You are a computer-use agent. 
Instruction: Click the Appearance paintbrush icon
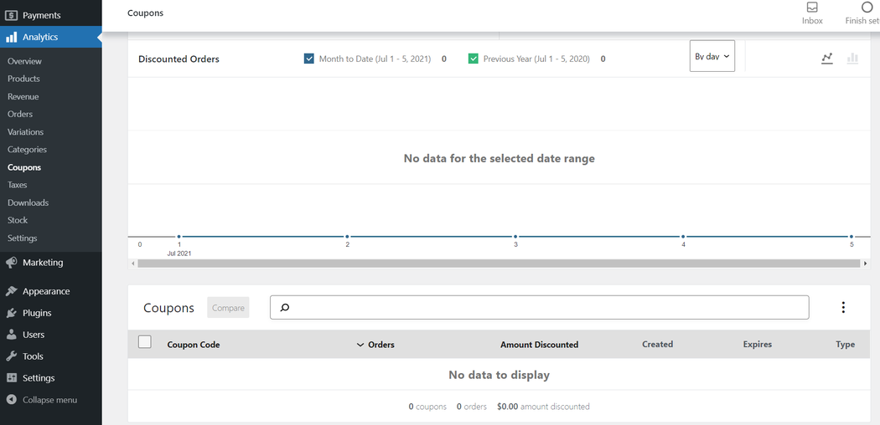click(11, 291)
